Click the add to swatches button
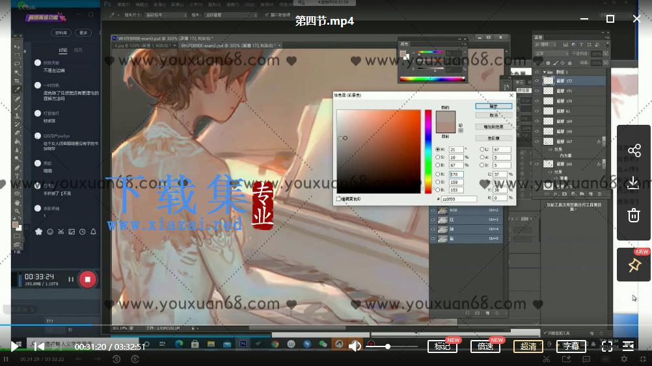This screenshot has height=366, width=652. (x=494, y=127)
